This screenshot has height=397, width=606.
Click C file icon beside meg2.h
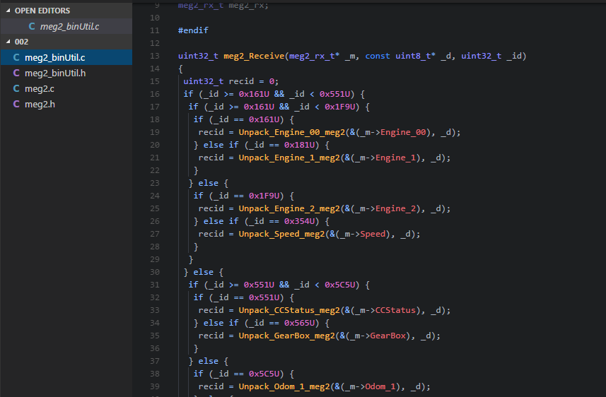click(16, 105)
